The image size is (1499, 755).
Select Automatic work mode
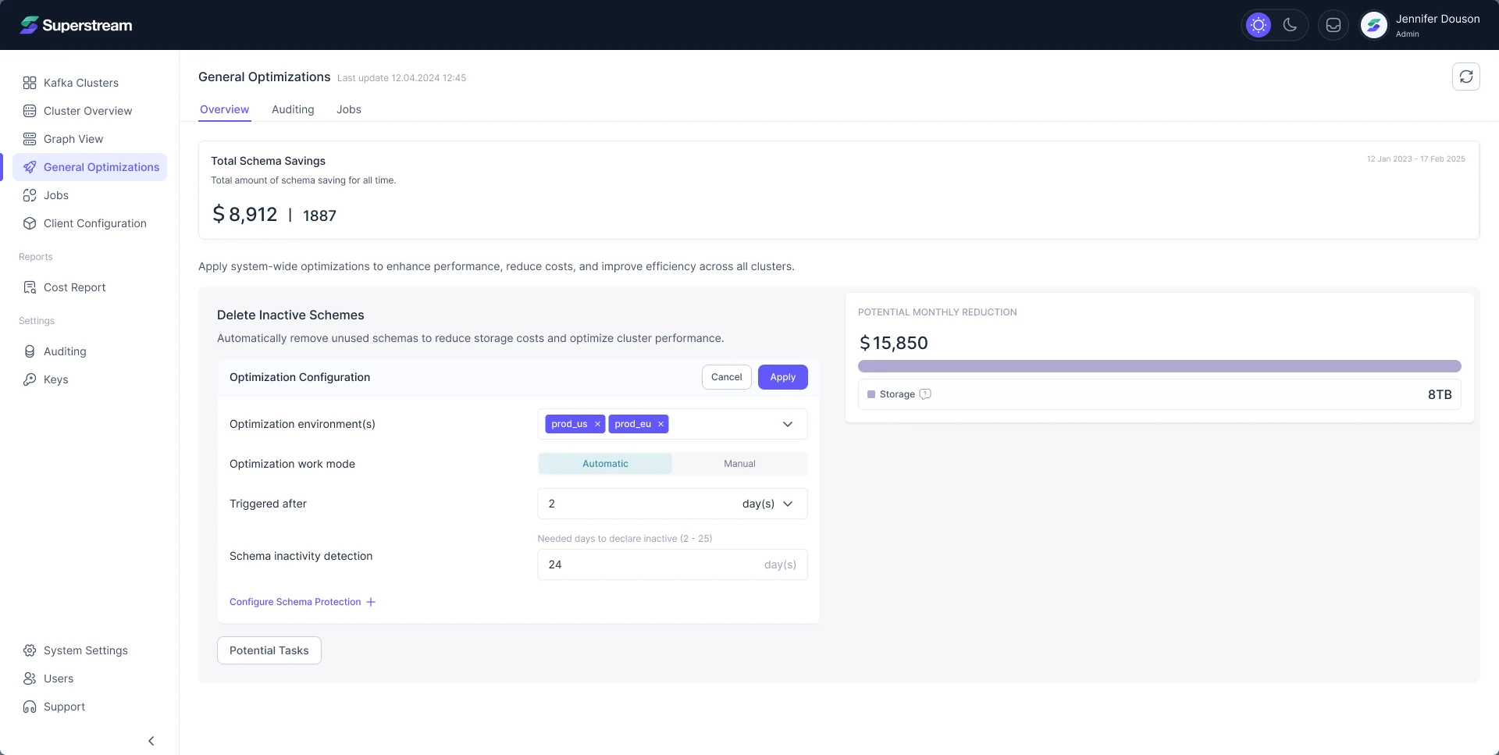coord(605,464)
